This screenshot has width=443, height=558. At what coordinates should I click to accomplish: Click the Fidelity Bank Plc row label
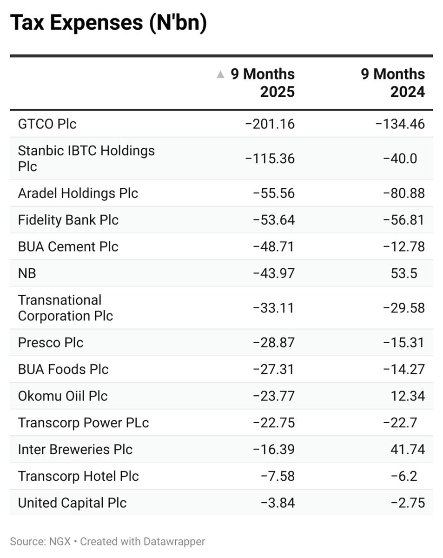[x=68, y=219]
